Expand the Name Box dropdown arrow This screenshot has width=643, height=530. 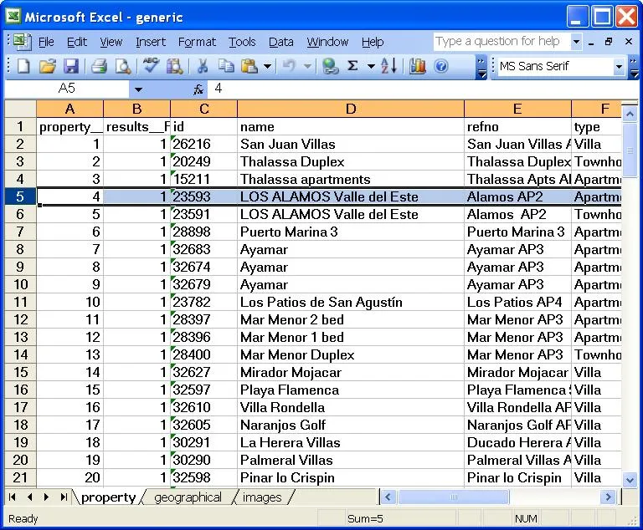coord(139,89)
